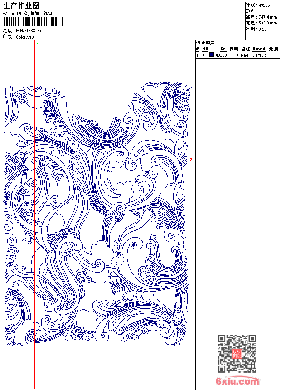Click the St. column header
Viewport: 281px width, 390px height.
pos(223,49)
